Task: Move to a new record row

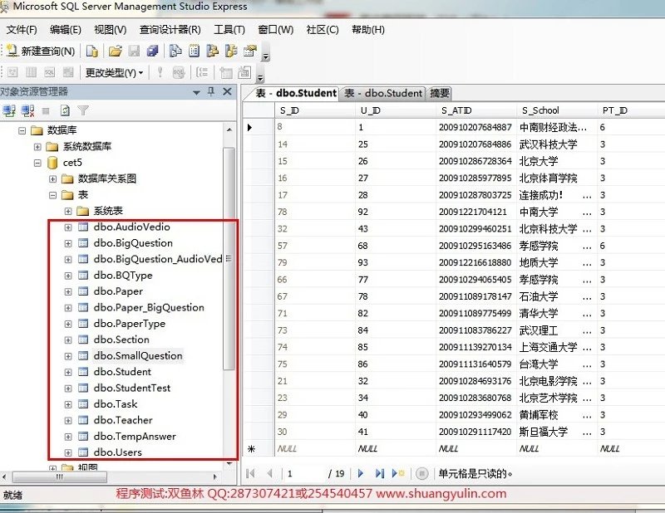Action: pos(398,473)
